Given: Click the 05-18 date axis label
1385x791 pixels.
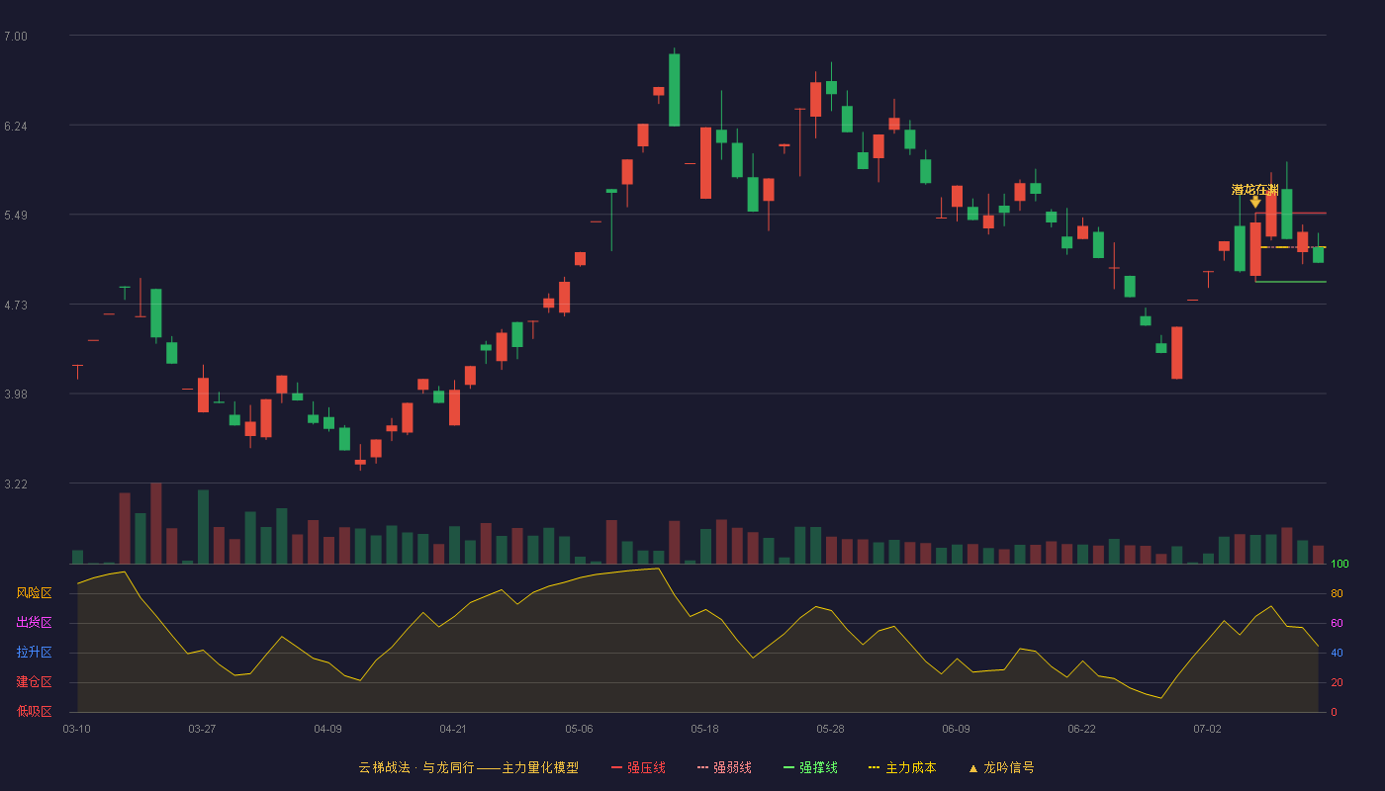Looking at the screenshot, I should [x=704, y=729].
